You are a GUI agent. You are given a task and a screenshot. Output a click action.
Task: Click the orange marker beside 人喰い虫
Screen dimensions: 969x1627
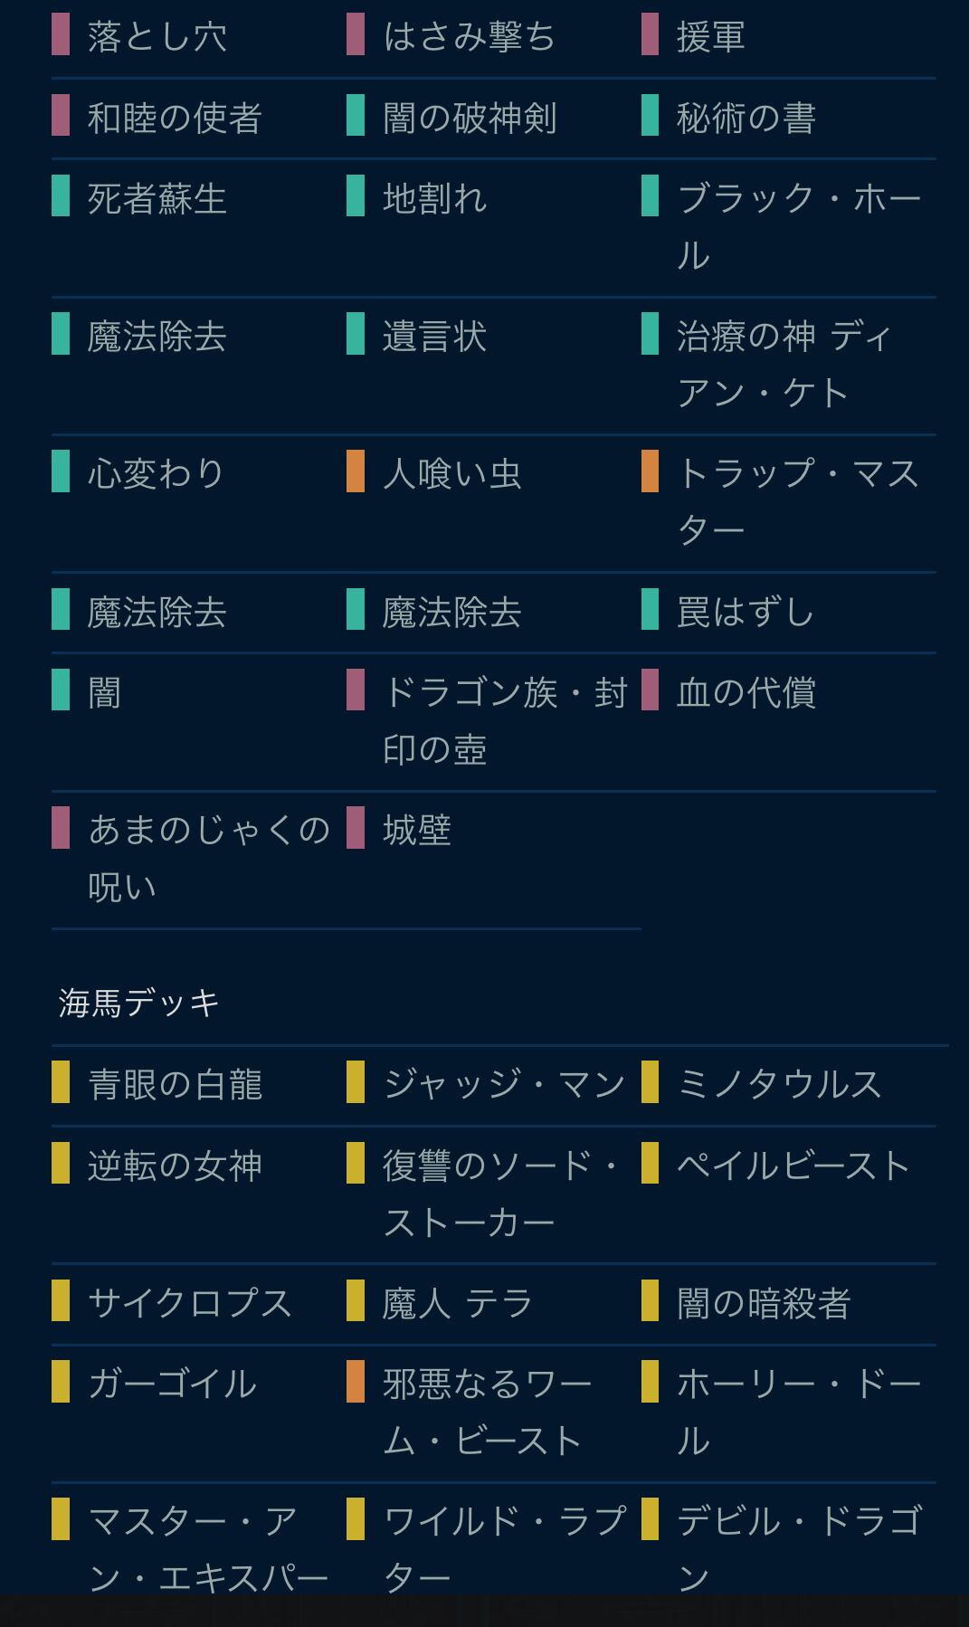pos(356,471)
